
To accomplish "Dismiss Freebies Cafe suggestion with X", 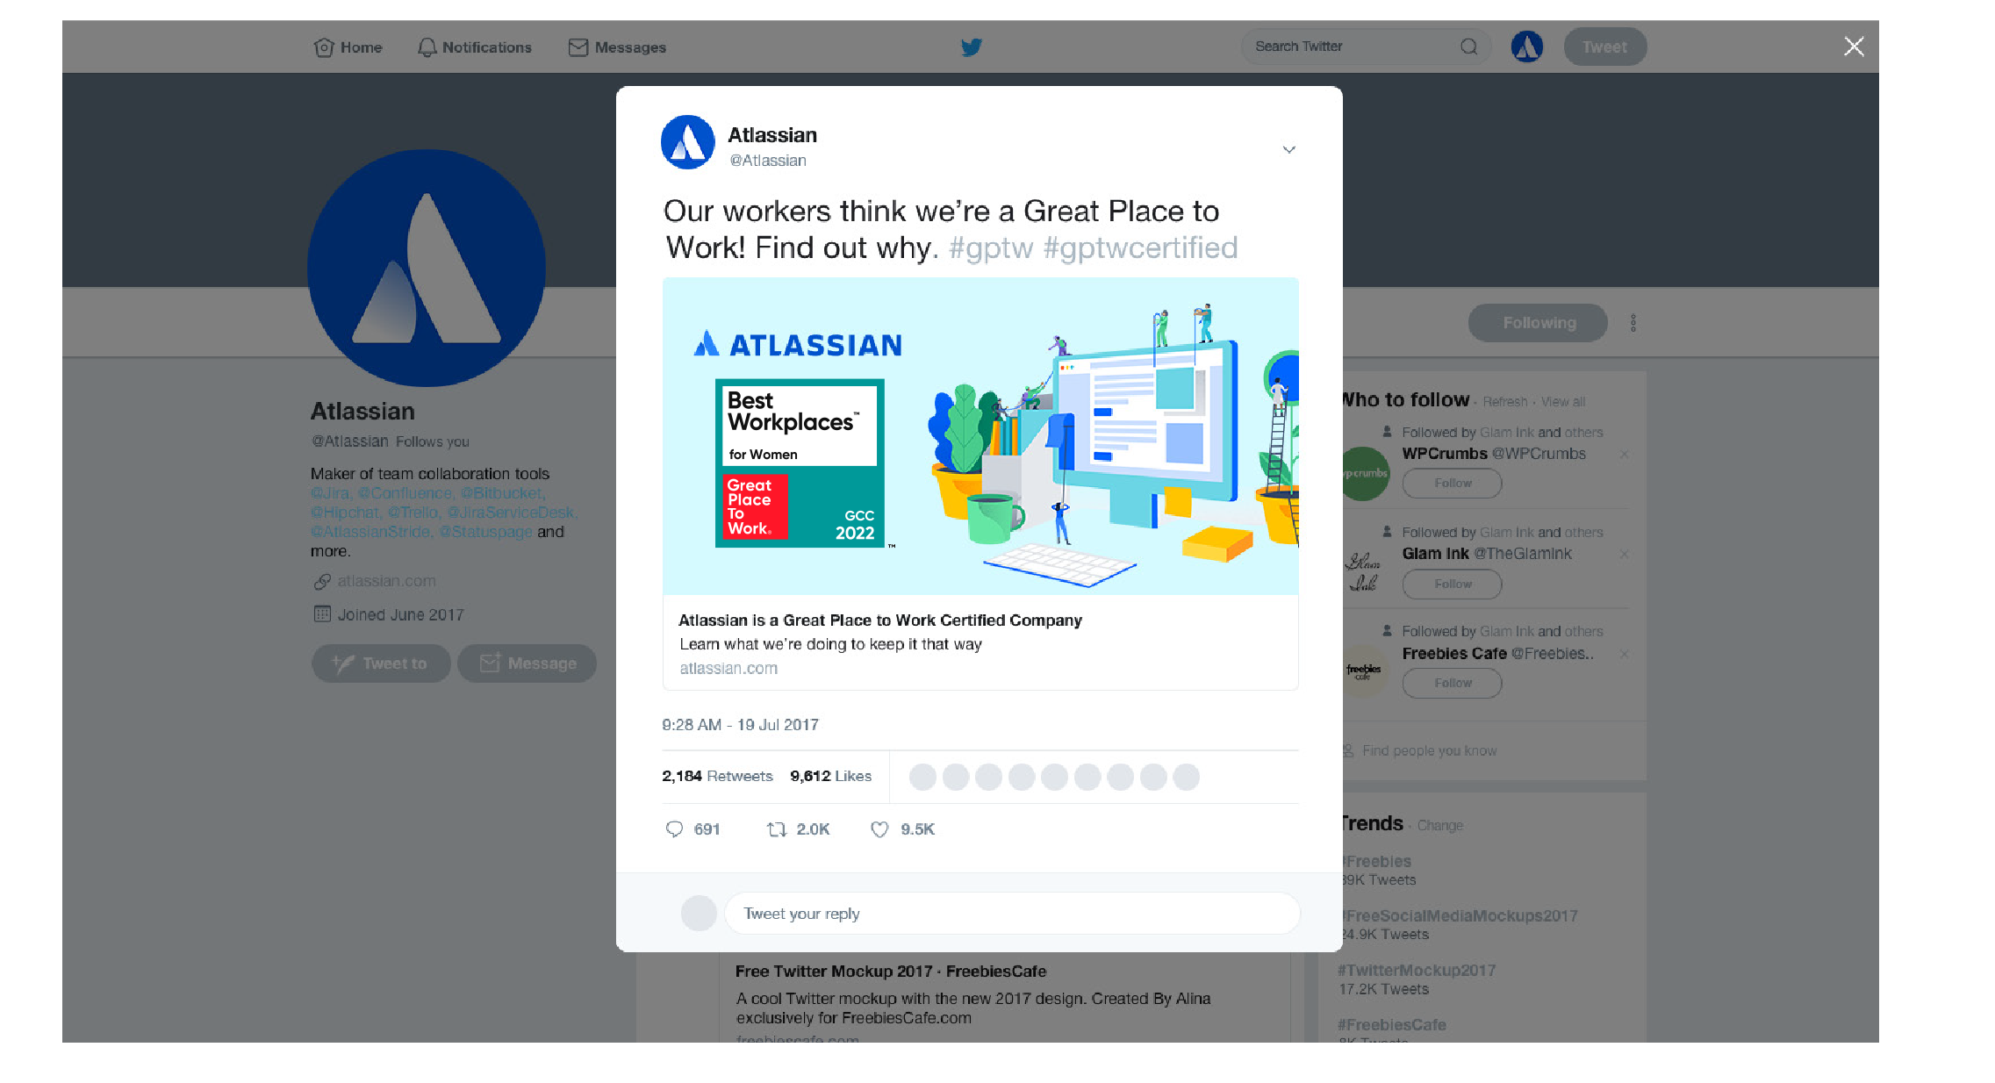I will pyautogui.click(x=1625, y=654).
